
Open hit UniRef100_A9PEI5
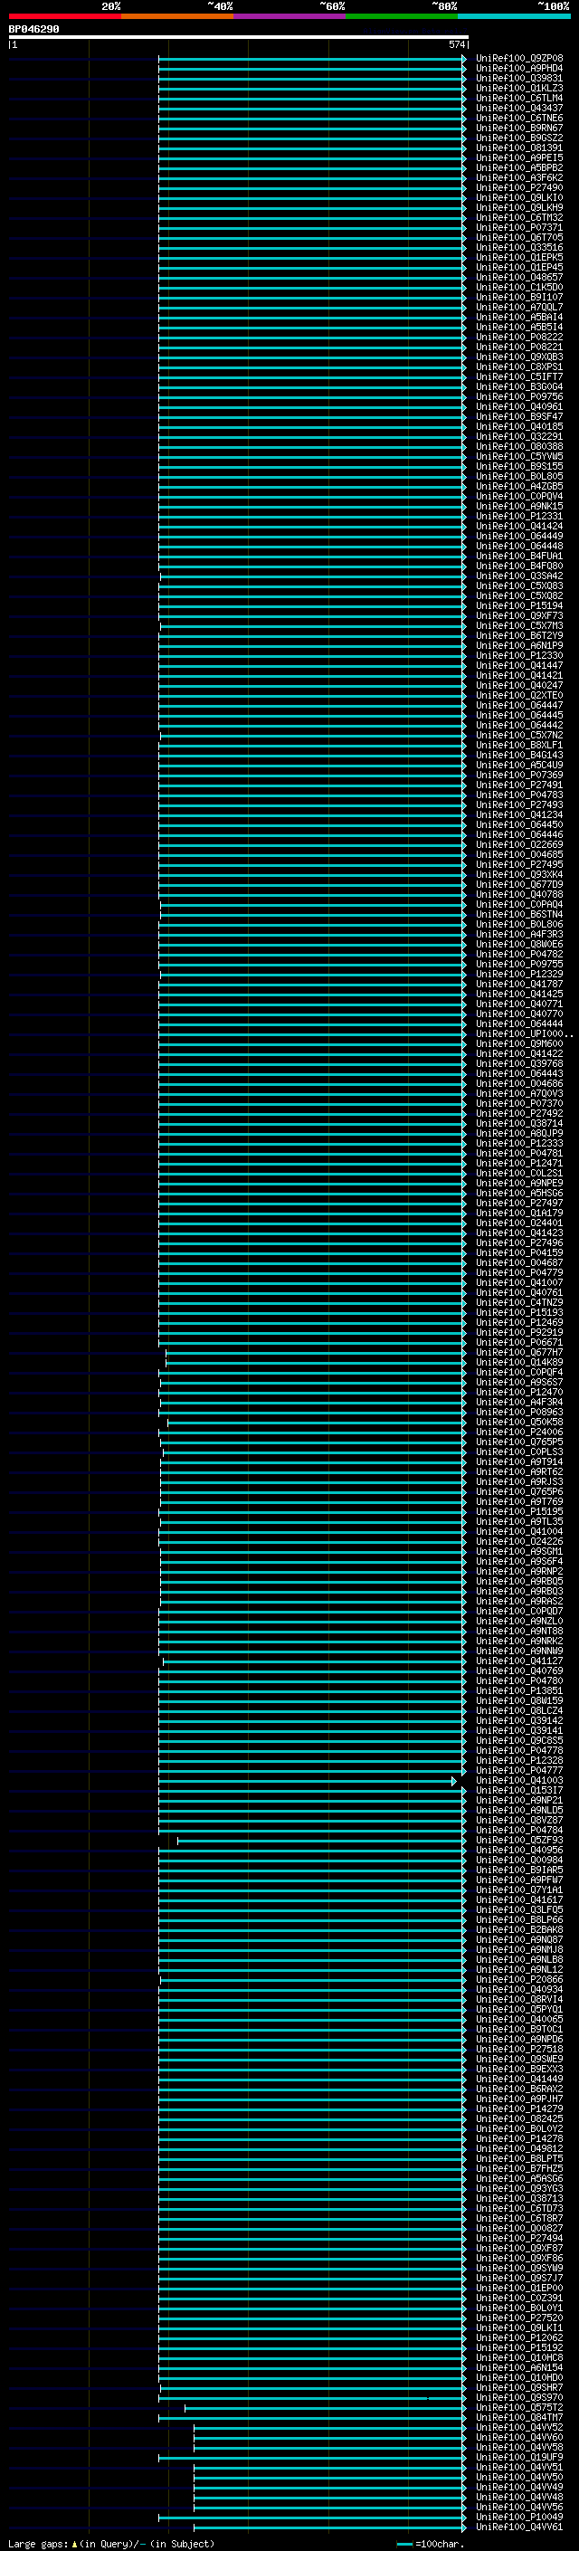click(518, 157)
